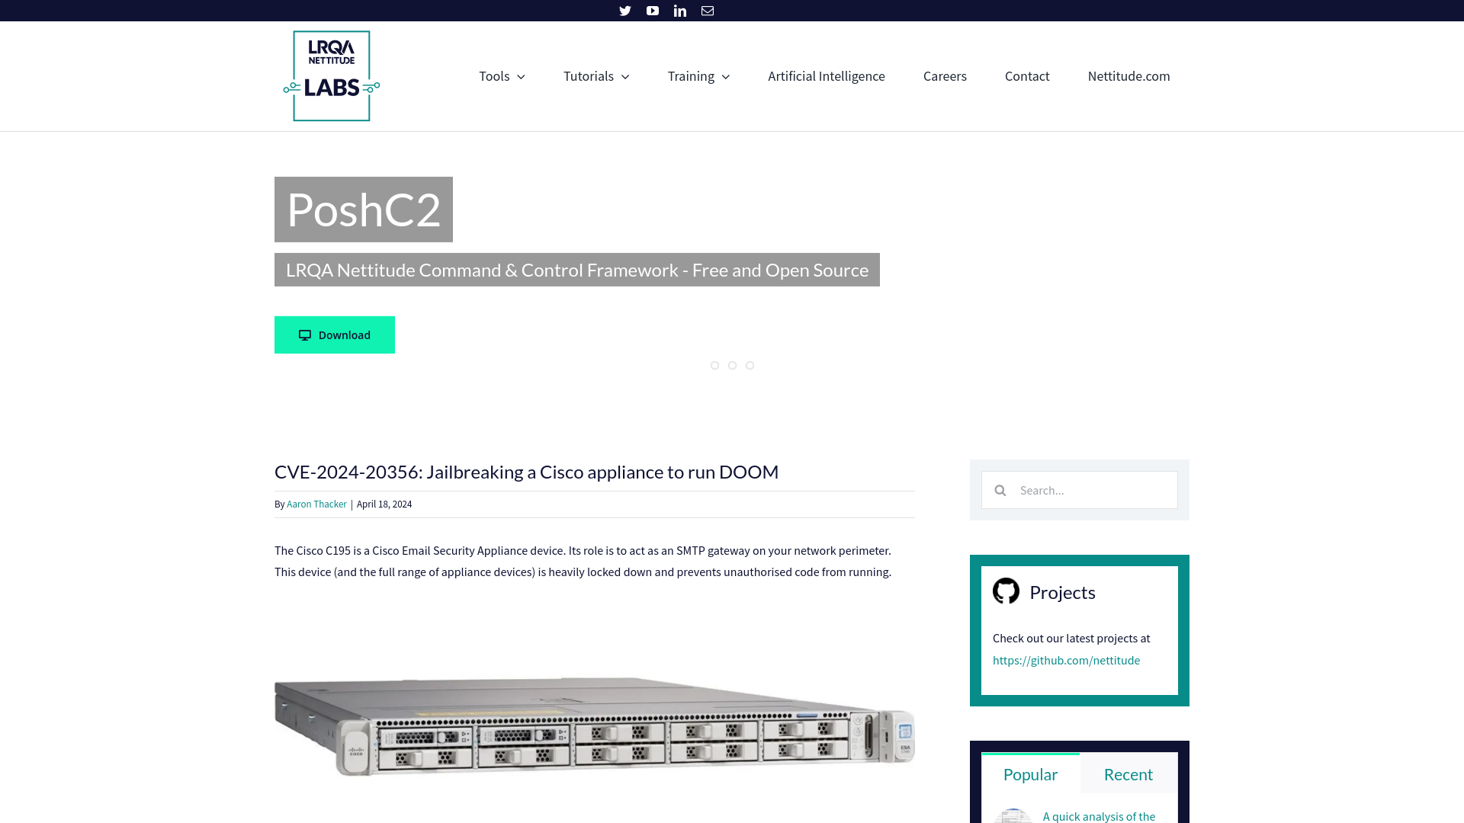
Task: Open the Artificial Intelligence menu item
Action: pyautogui.click(x=827, y=75)
